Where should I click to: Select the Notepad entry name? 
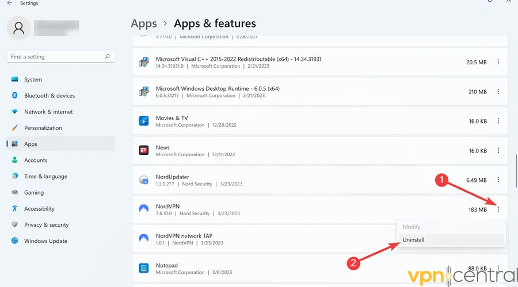(166, 265)
